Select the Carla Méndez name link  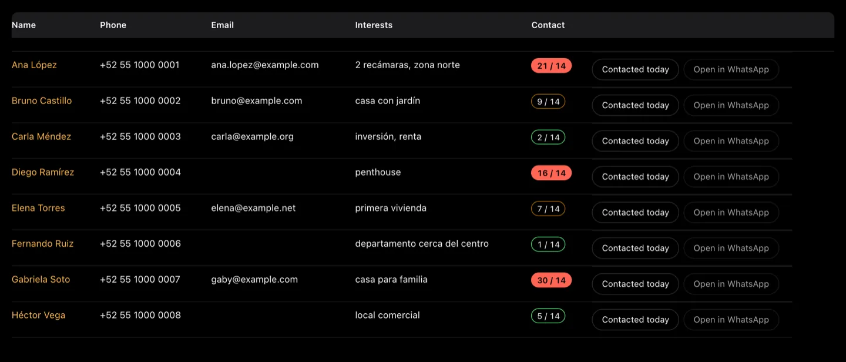click(x=41, y=137)
